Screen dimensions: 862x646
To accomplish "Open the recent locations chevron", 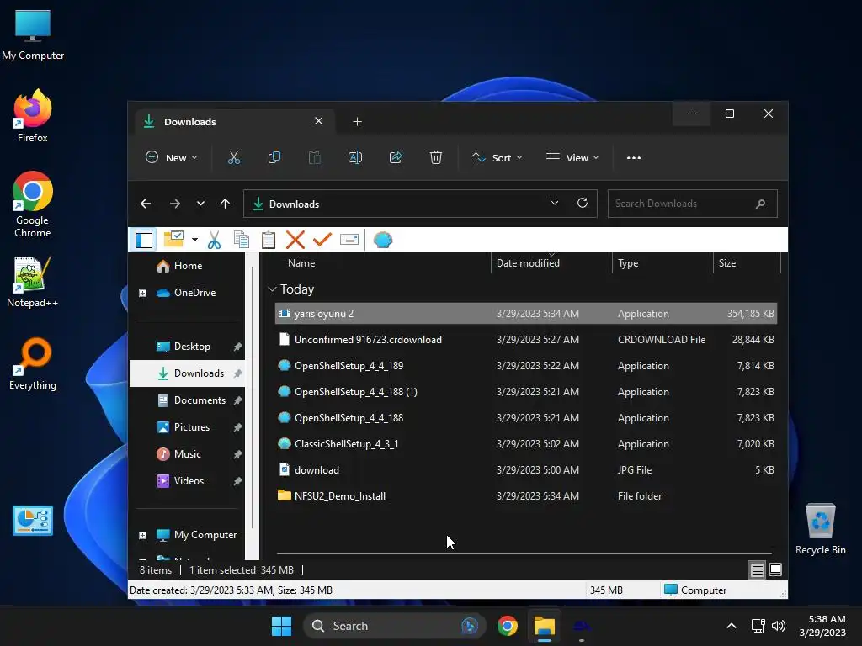I will (x=200, y=204).
